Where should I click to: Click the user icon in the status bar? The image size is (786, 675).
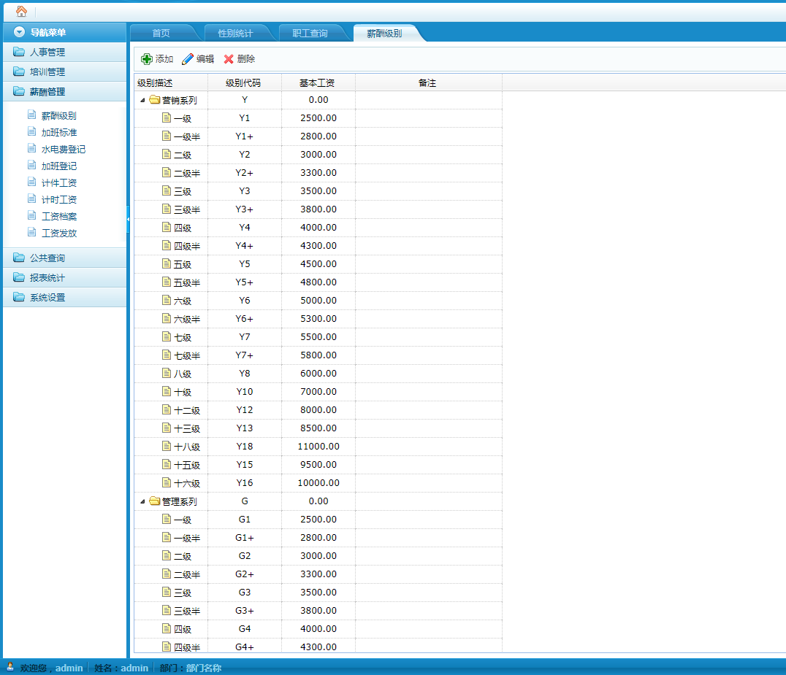click(9, 666)
